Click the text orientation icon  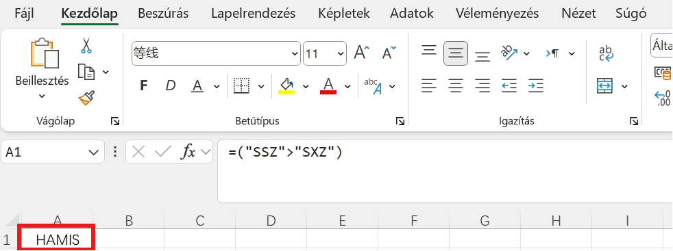click(509, 53)
